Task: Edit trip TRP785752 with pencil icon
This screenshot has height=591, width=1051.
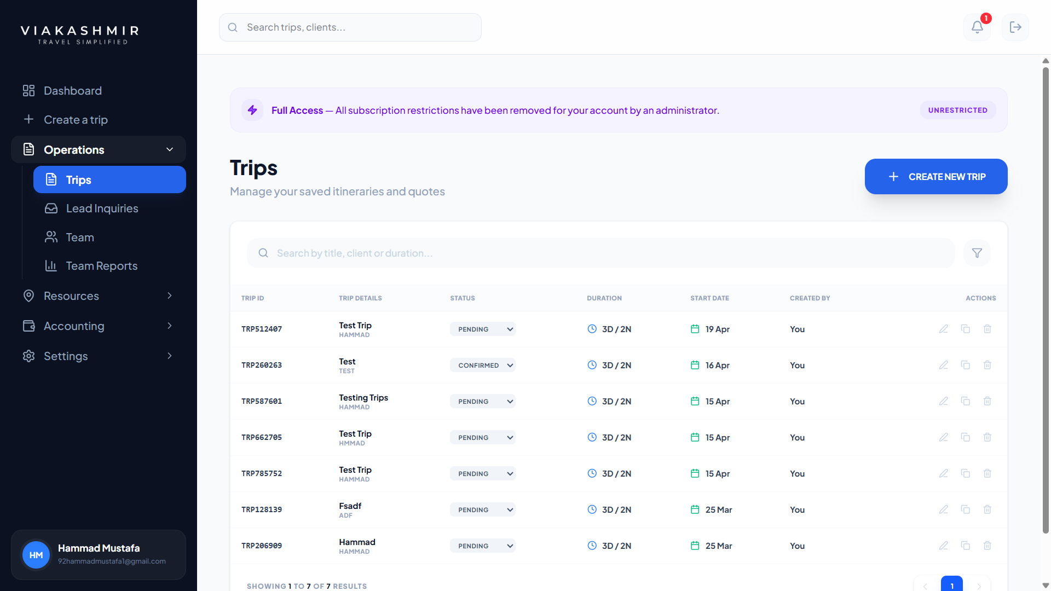Action: 944,473
